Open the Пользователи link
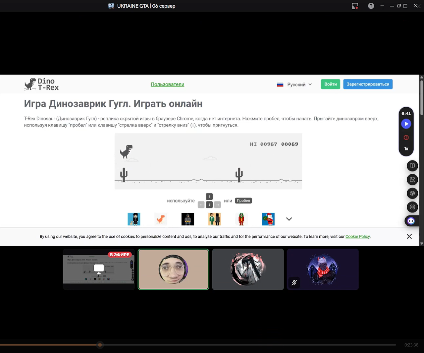 168,84
